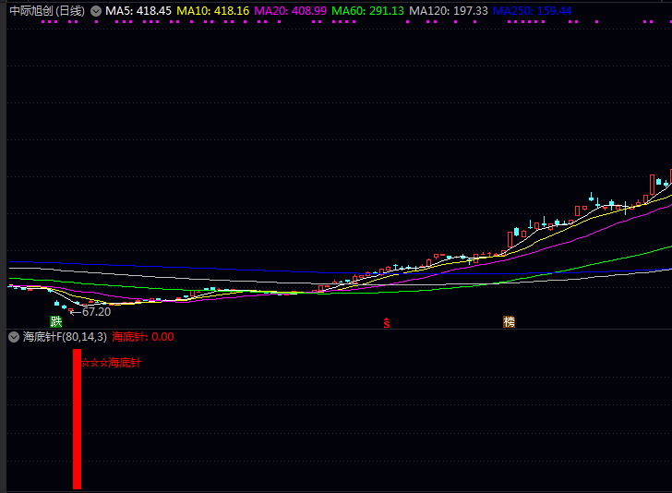Image resolution: width=672 pixels, height=493 pixels.
Task: Click the MA5: 418.45 label
Action: 138,11
